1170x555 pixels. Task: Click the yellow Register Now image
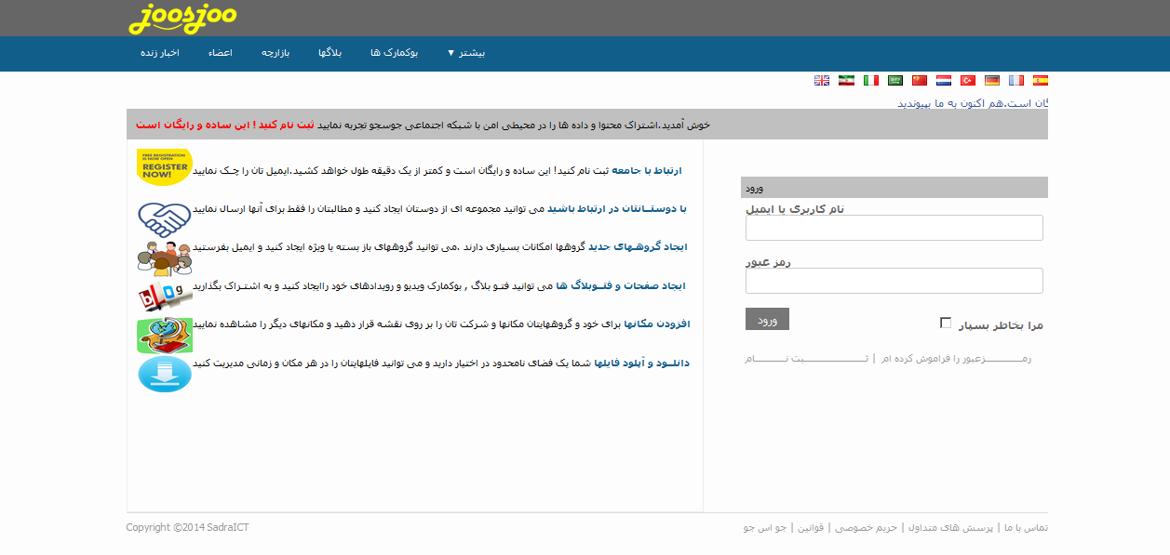[164, 167]
